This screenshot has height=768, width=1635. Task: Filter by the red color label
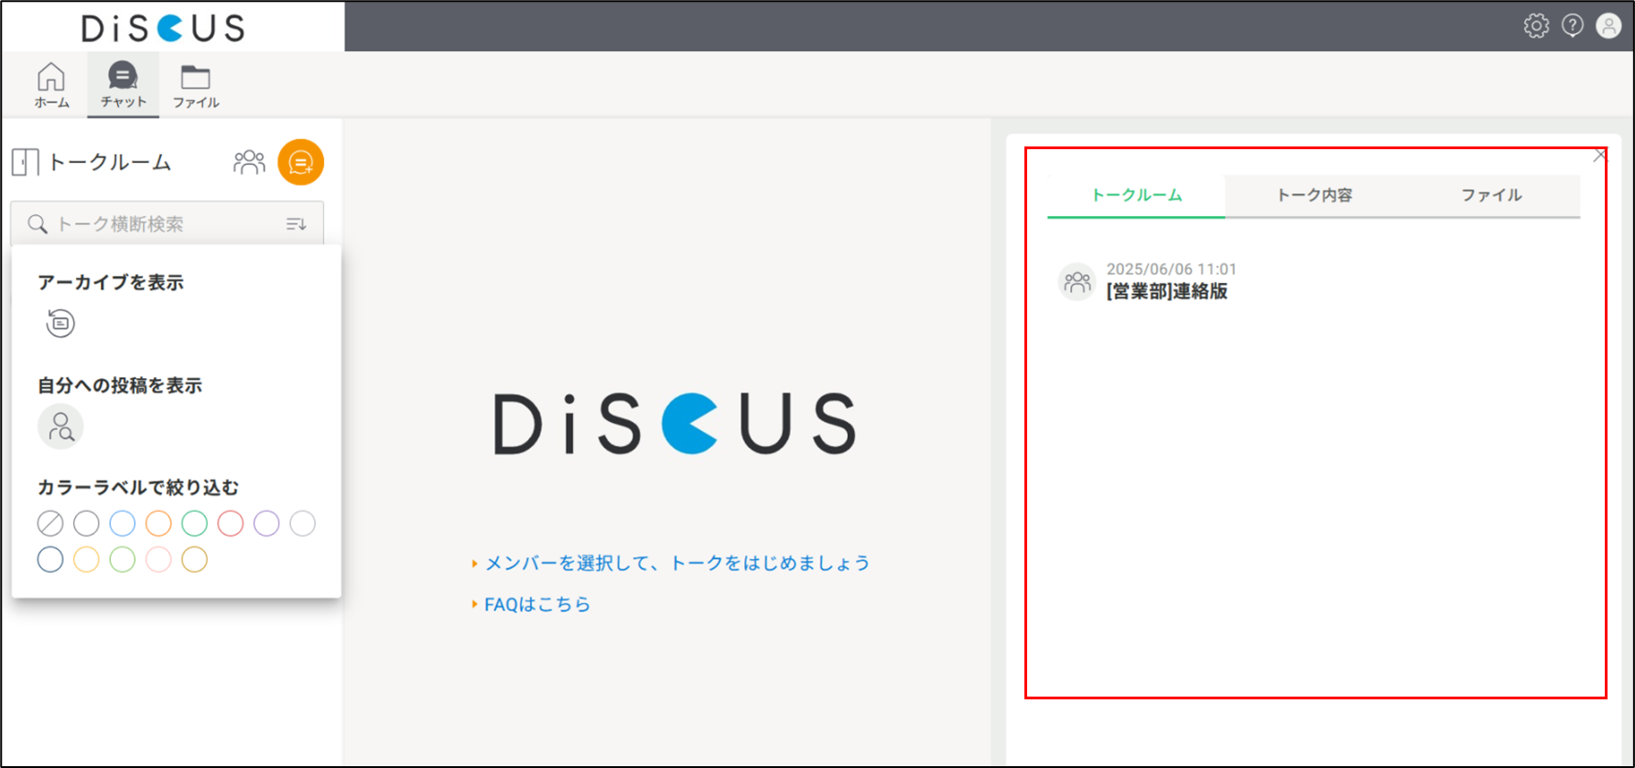click(x=231, y=524)
